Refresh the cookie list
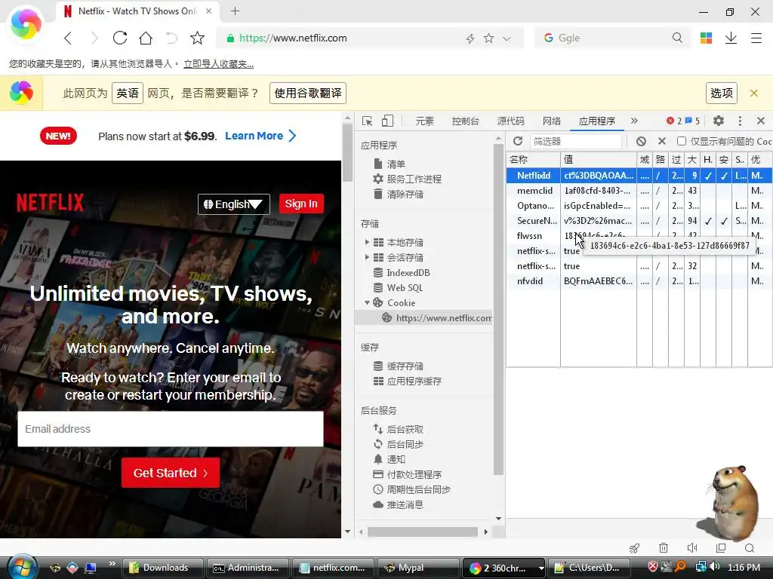 point(518,141)
